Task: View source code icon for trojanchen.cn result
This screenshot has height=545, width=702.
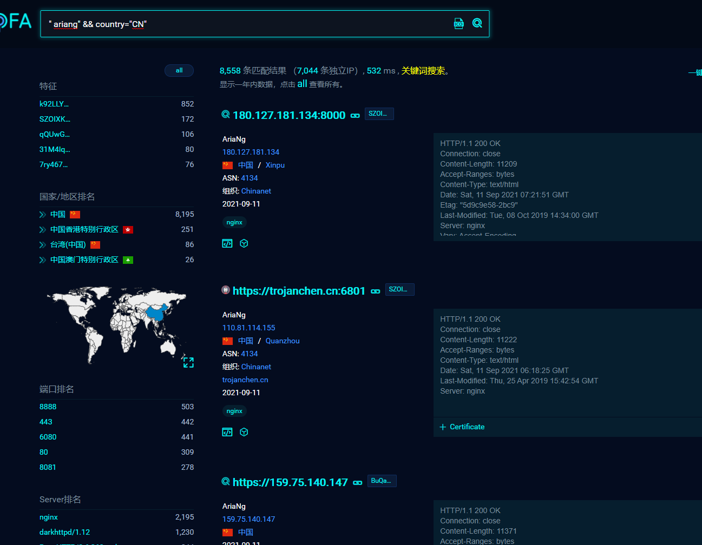Action: pyautogui.click(x=227, y=432)
